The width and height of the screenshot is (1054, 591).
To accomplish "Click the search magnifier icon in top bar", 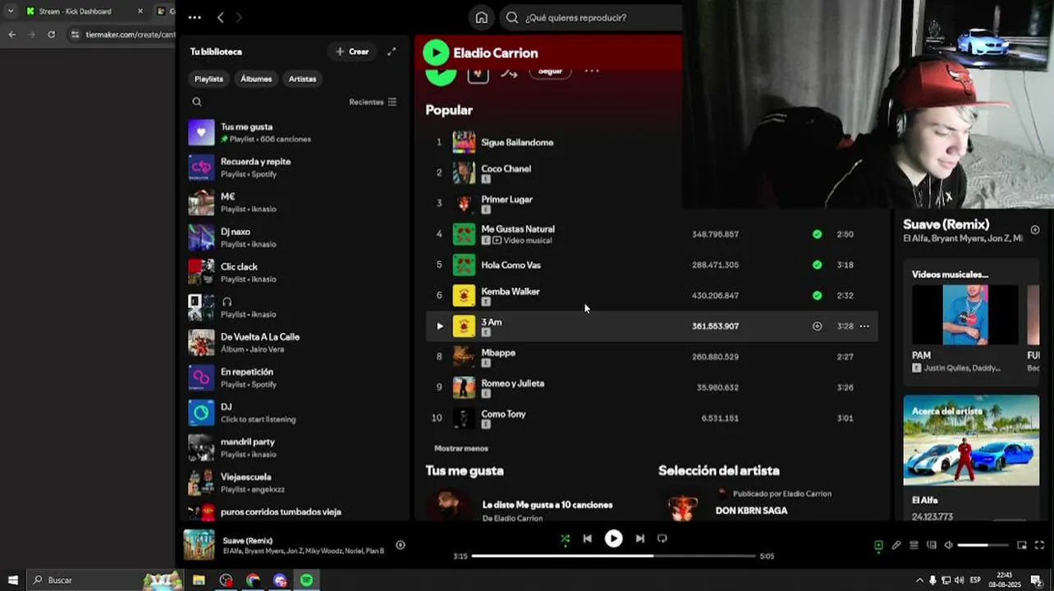I will (x=512, y=17).
